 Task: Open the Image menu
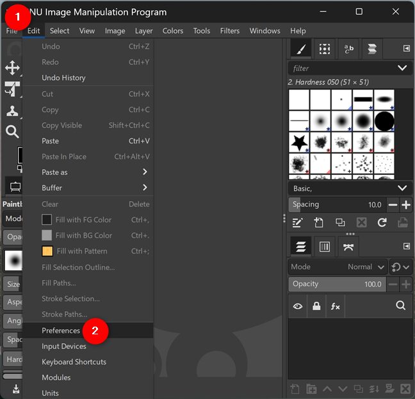pos(115,31)
